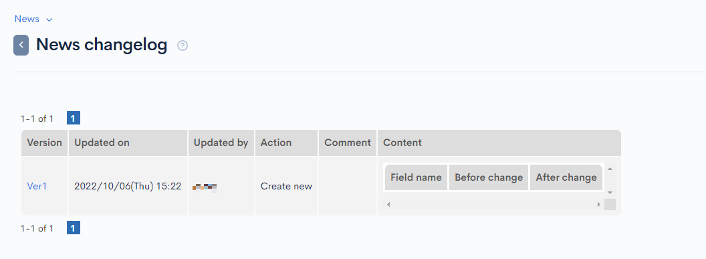The width and height of the screenshot is (706, 259).
Task: Click the News breadcrumb link
Action: click(27, 19)
